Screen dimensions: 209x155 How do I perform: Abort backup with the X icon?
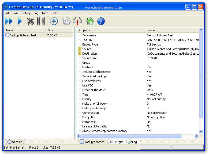coord(30,21)
